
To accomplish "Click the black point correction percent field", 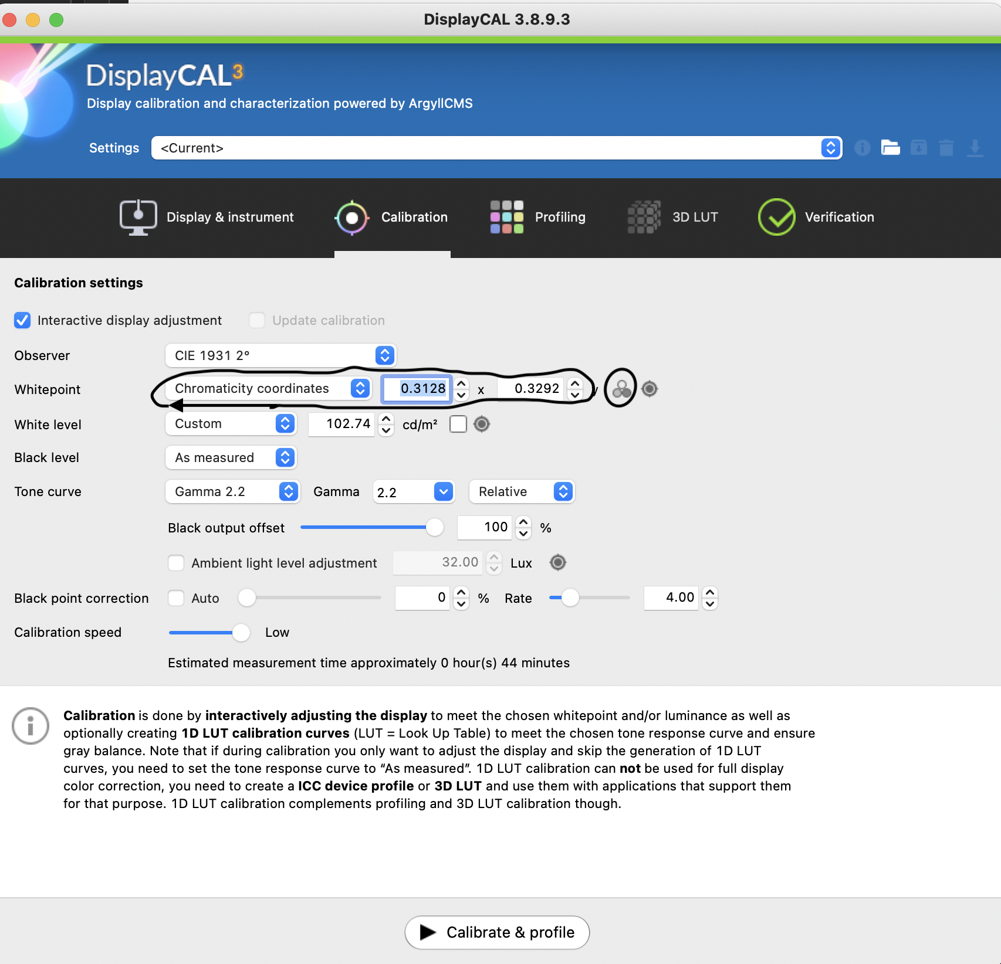I will (x=422, y=598).
